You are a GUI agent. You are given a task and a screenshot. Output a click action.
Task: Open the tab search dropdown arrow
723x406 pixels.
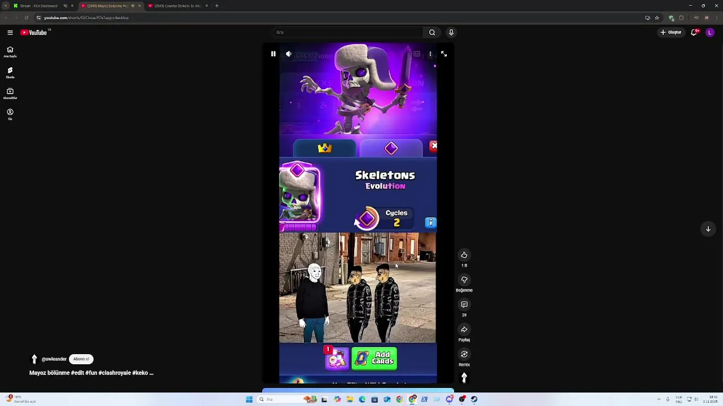pos(5,6)
